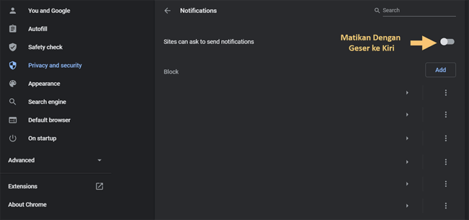Click Add button next to Block
This screenshot has height=220, width=469.
point(440,70)
